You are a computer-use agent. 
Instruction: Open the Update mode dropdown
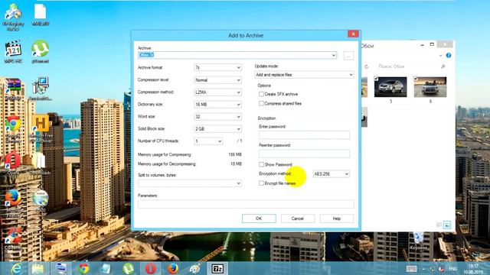point(304,75)
